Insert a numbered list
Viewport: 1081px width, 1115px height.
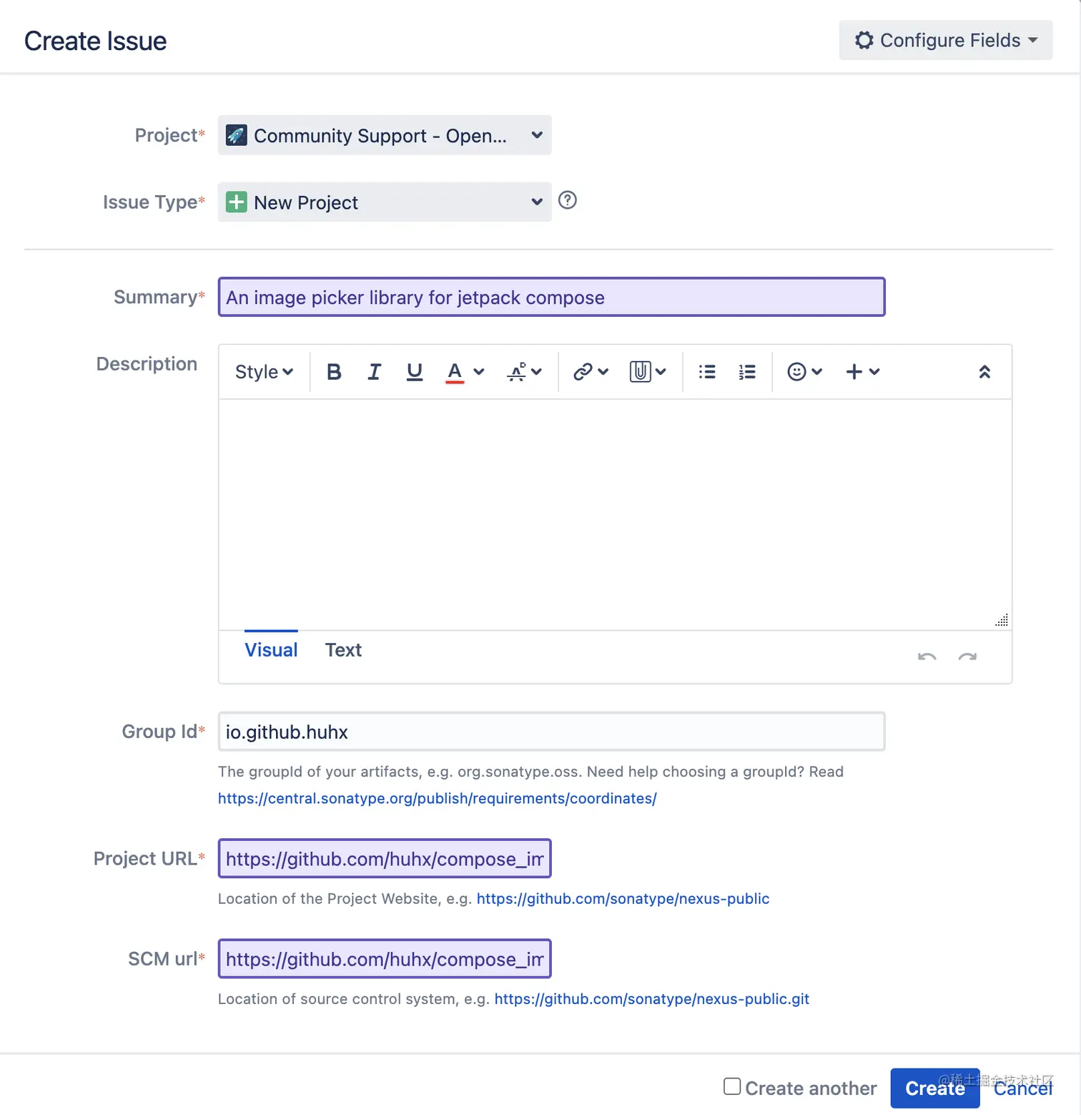coord(747,372)
